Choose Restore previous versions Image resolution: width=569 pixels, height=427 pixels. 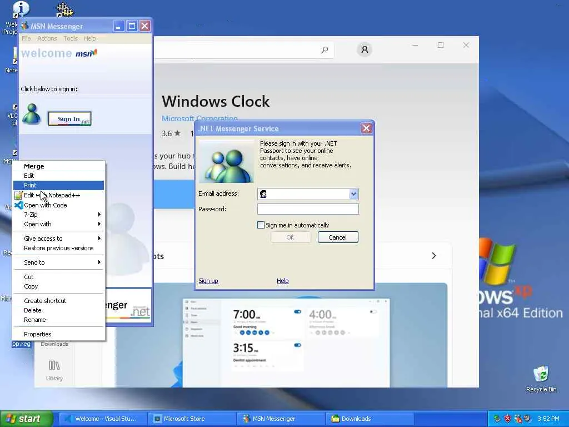58,248
